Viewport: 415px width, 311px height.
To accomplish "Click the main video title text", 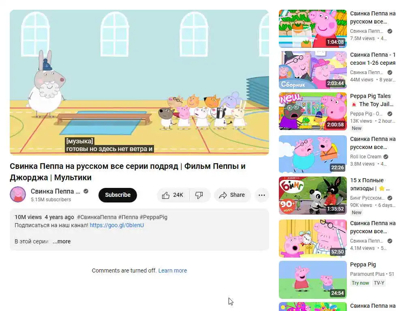I will tap(128, 172).
